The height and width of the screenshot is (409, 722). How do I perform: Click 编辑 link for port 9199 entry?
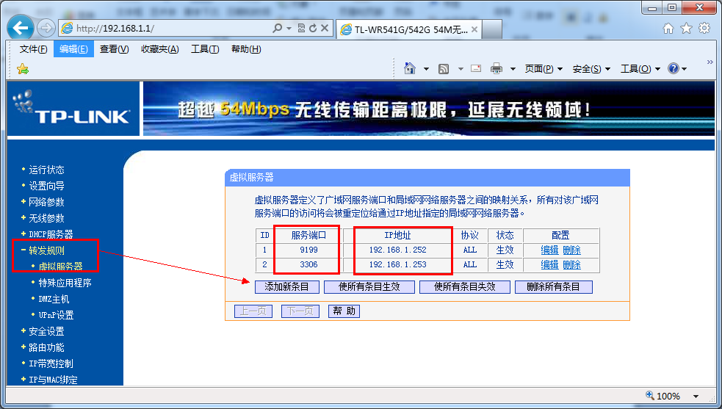click(549, 250)
